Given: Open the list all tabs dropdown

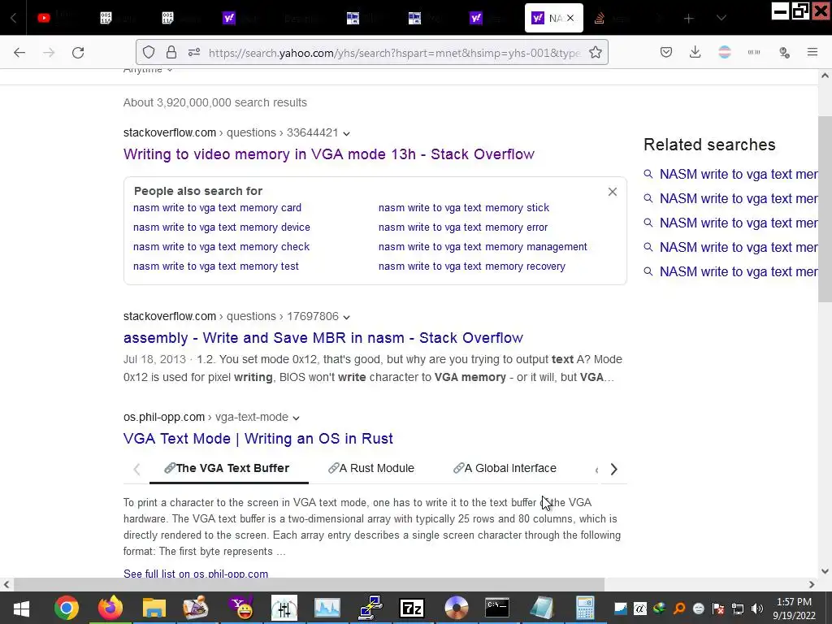Looking at the screenshot, I should [721, 18].
